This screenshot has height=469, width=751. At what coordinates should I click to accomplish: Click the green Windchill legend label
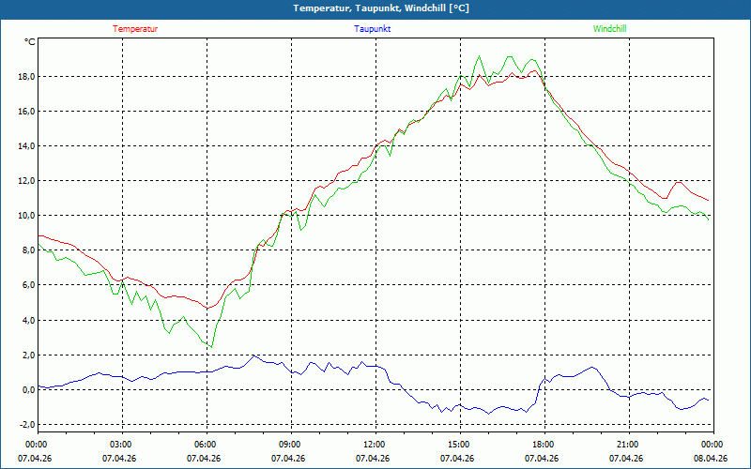tap(609, 29)
